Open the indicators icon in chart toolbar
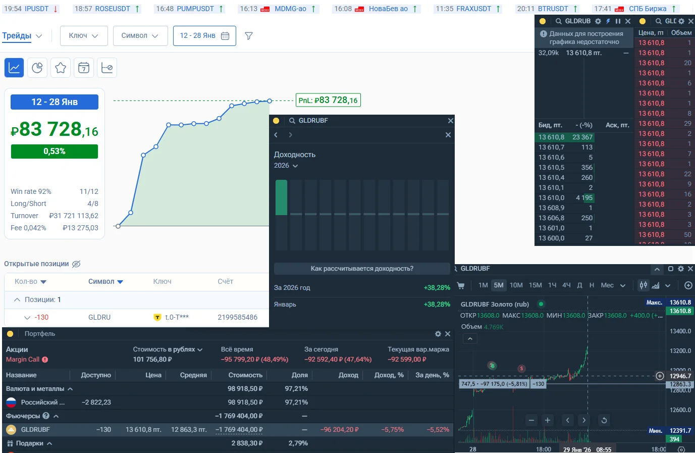This screenshot has width=695, height=453. (x=656, y=285)
